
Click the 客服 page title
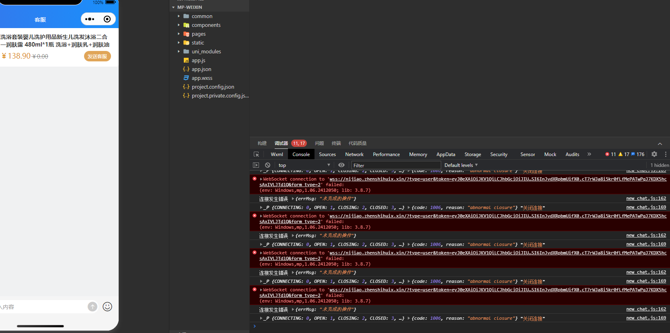pyautogui.click(x=40, y=20)
